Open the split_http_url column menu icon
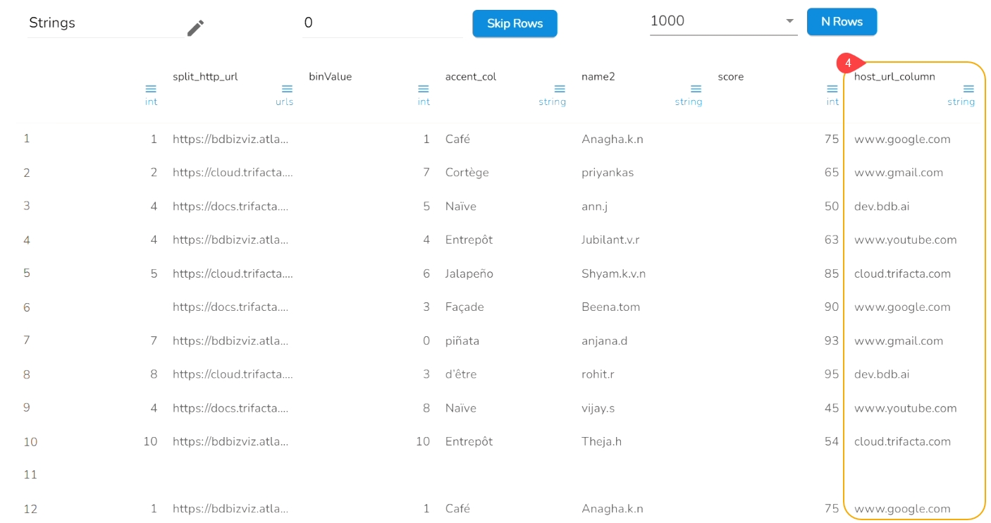Viewport: 991px width, 523px height. point(287,89)
